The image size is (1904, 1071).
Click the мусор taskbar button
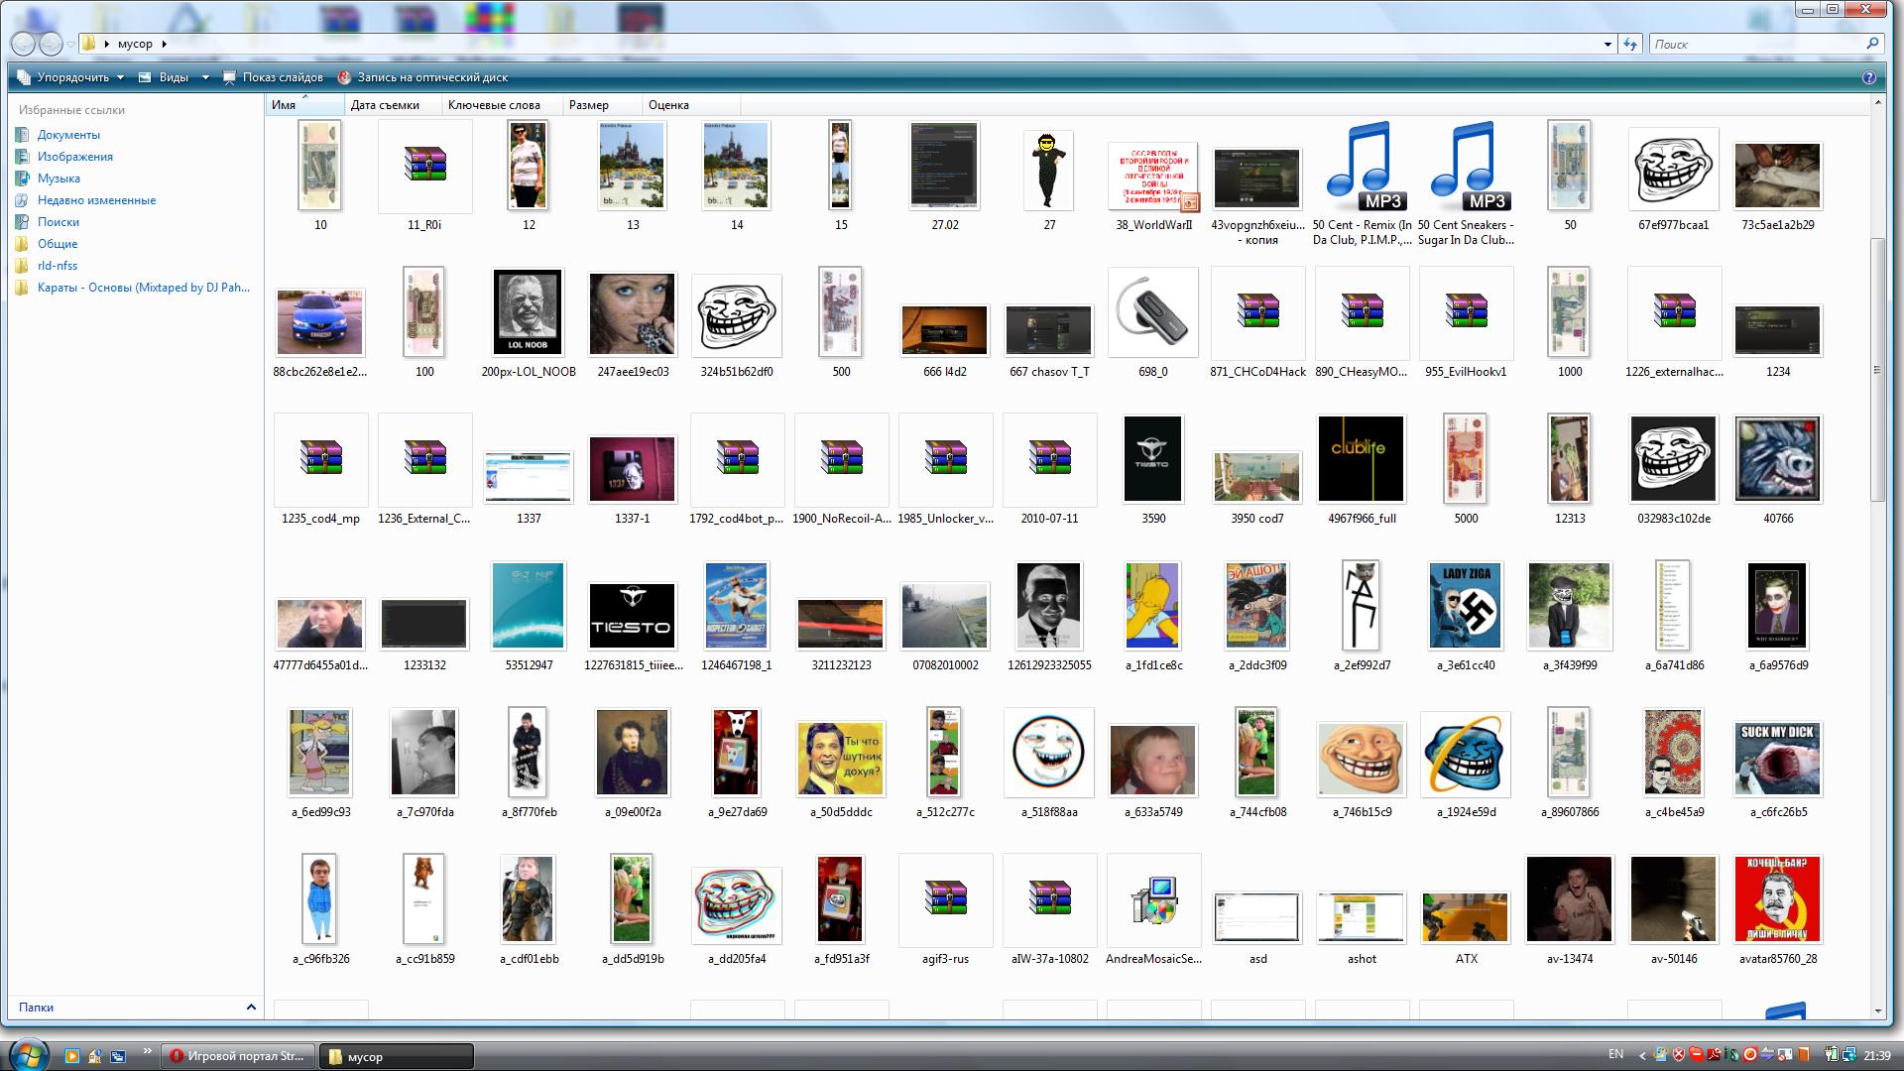[x=397, y=1056]
